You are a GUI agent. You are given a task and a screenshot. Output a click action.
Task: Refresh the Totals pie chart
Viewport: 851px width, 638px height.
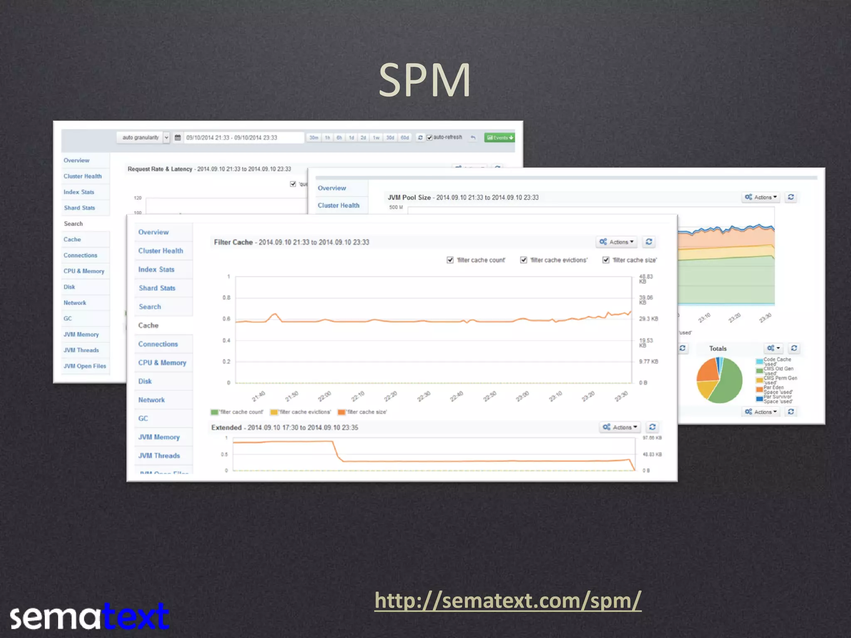(x=794, y=348)
